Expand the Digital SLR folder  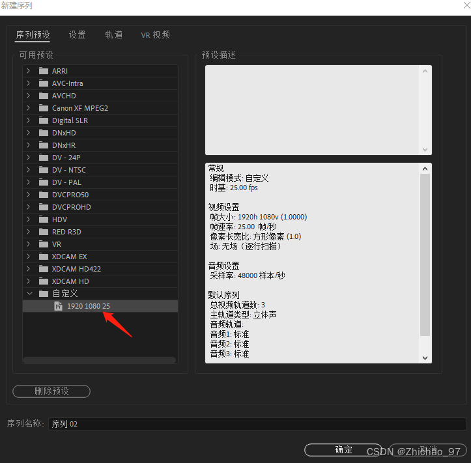(x=28, y=120)
